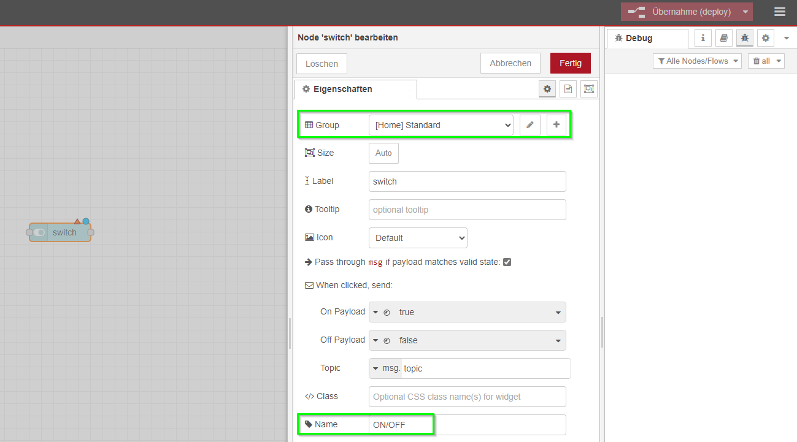Screen dimensions: 797x442
Task: Edit the selected group with the pencil icon
Action: [529, 124]
